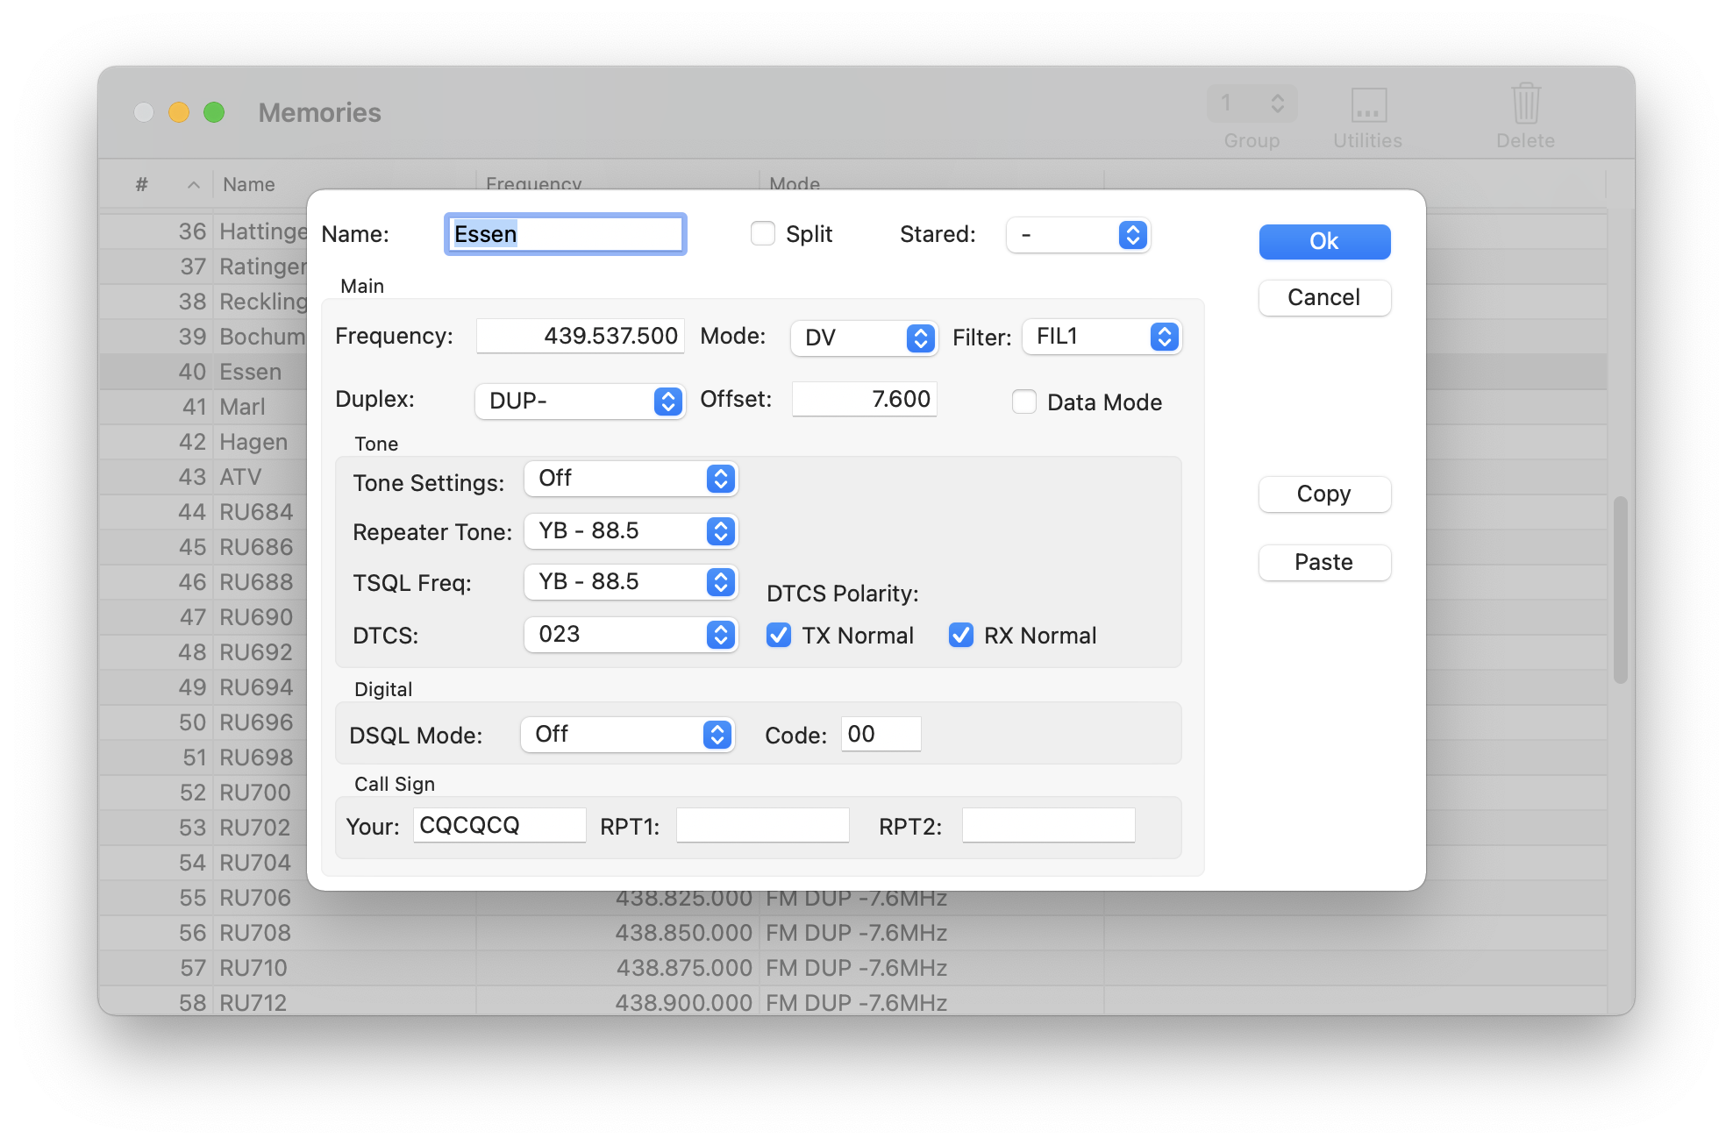Enable the Data Mode checkbox

1024,402
